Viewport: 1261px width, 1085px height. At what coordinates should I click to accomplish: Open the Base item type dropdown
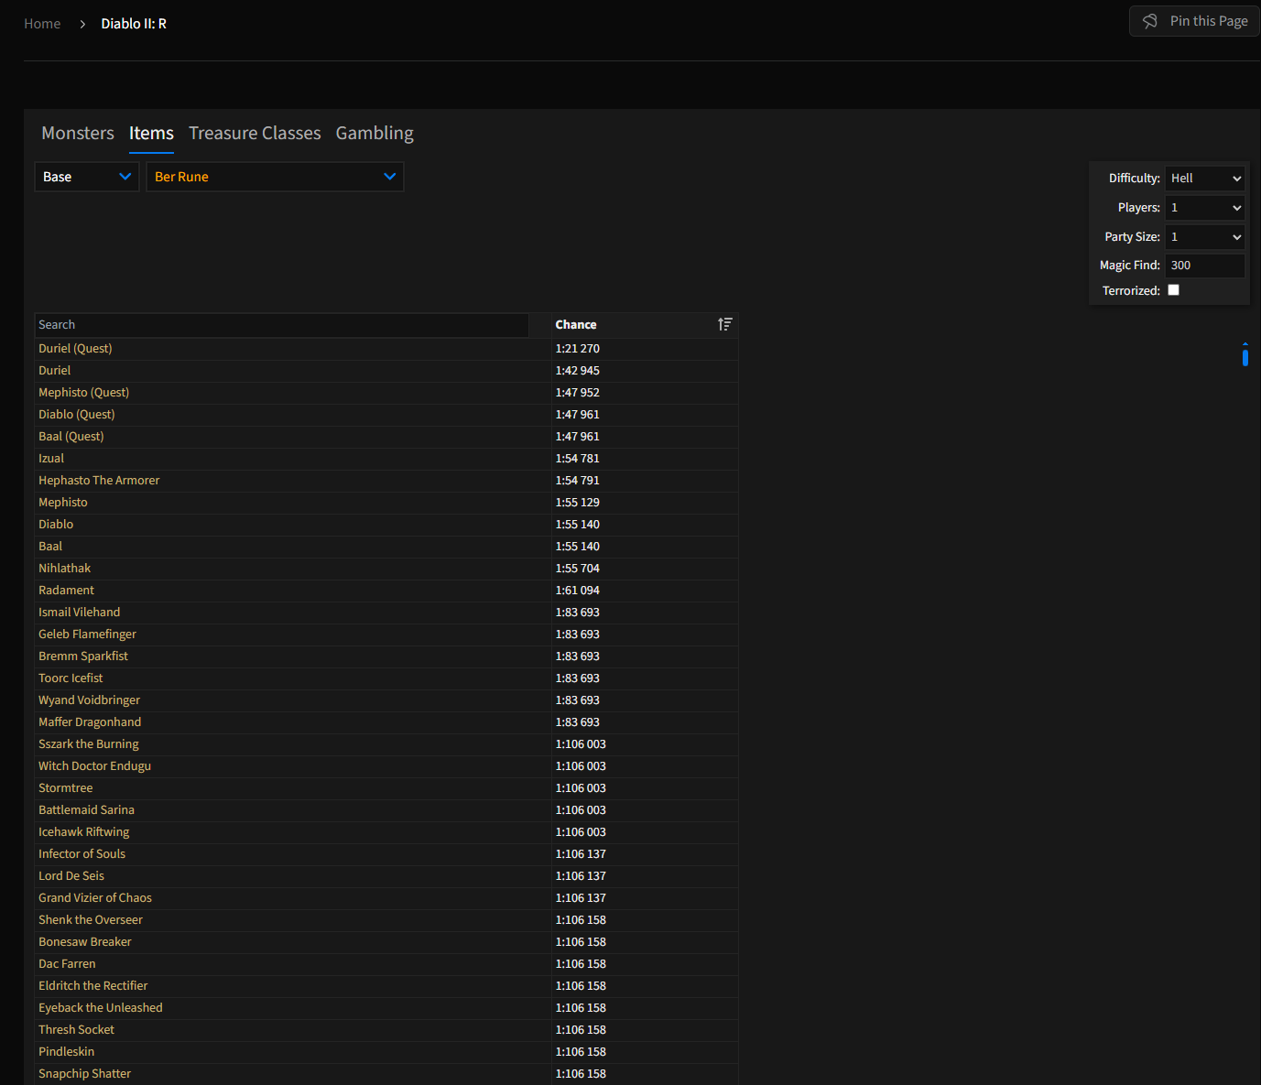87,177
